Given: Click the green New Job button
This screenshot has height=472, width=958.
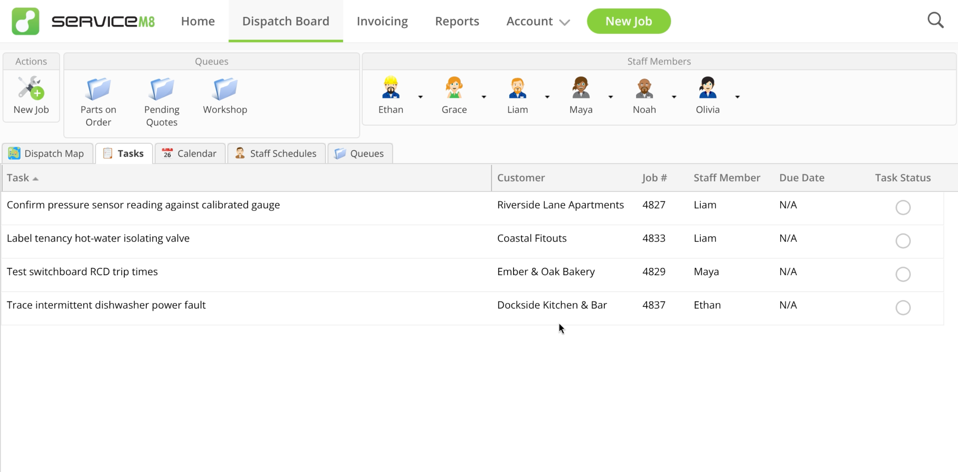Looking at the screenshot, I should [628, 21].
